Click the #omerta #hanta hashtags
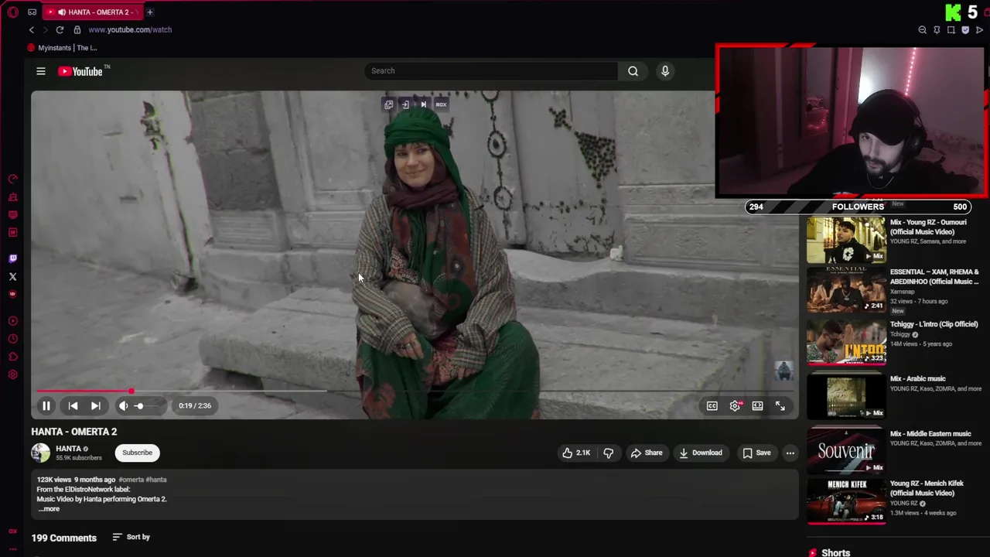The height and width of the screenshot is (557, 990). [x=142, y=480]
